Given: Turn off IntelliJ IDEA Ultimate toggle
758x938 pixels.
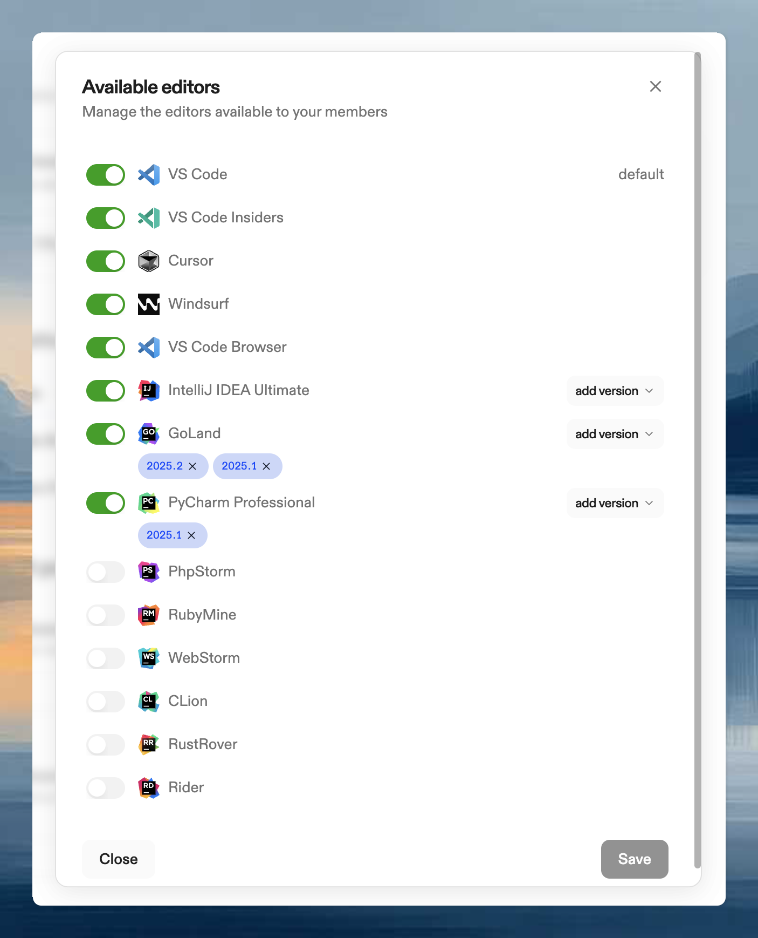Looking at the screenshot, I should point(106,391).
